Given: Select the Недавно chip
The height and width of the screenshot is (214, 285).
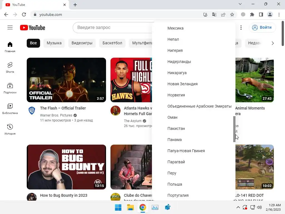Looking at the screenshot, I should (x=255, y=43).
